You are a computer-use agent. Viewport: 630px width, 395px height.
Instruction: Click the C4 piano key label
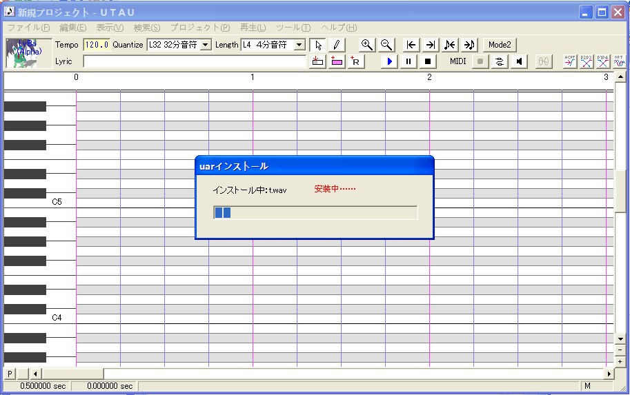tap(57, 318)
